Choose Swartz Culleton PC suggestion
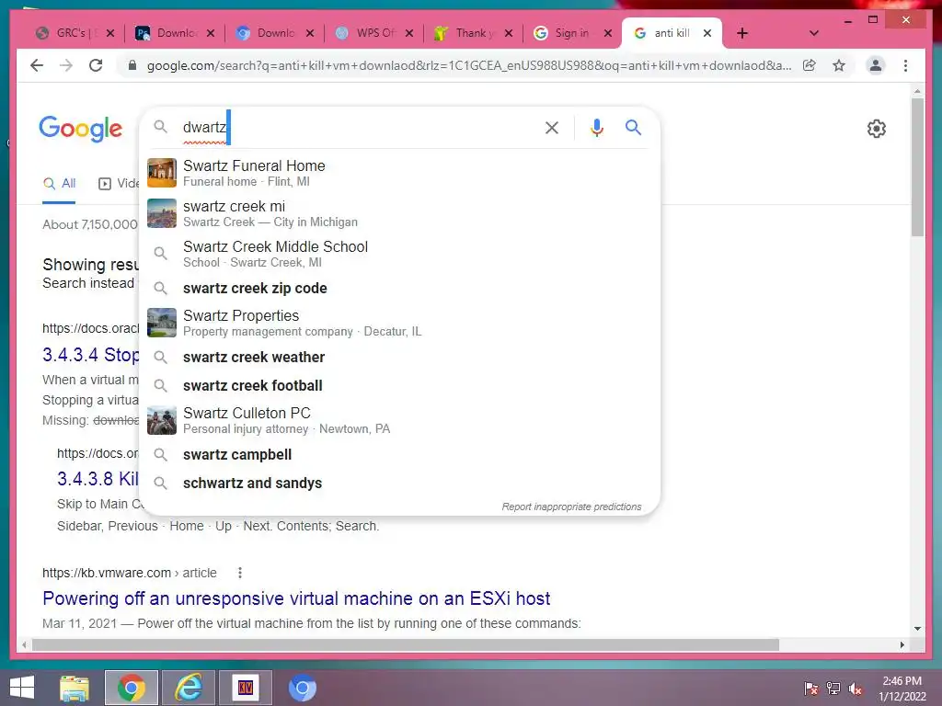942x706 pixels. (400, 420)
